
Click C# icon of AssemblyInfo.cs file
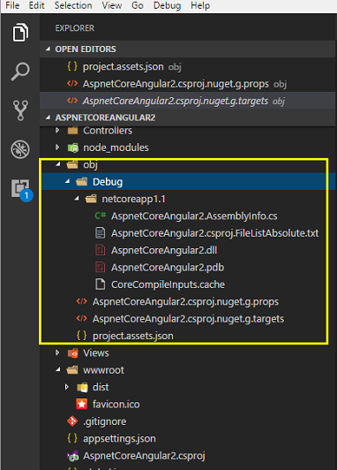coord(101,216)
